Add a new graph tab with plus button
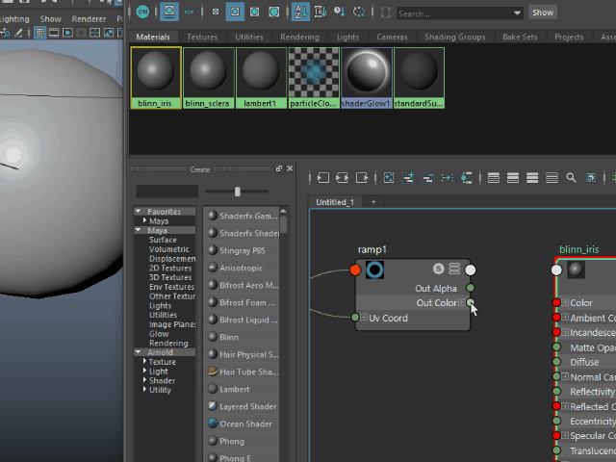 pos(373,202)
